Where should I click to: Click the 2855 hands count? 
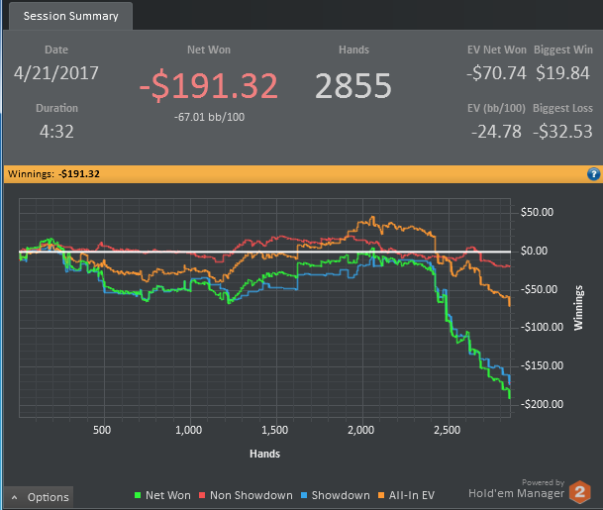353,86
